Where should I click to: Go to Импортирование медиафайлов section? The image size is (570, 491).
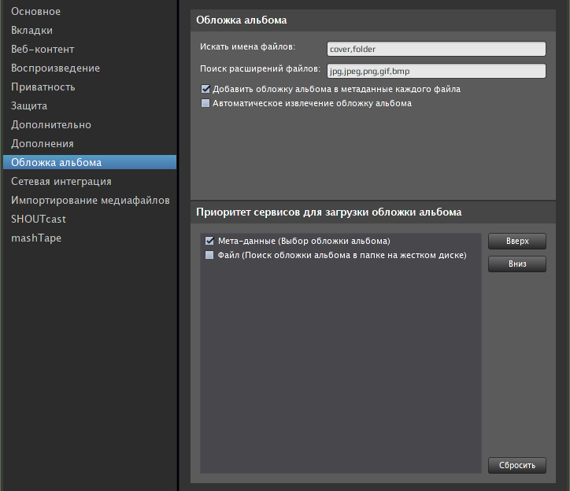pyautogui.click(x=91, y=200)
